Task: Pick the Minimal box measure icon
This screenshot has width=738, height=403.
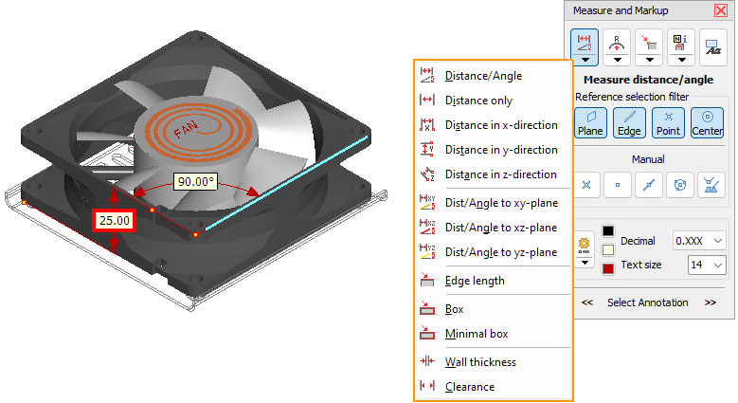Action: coord(426,334)
